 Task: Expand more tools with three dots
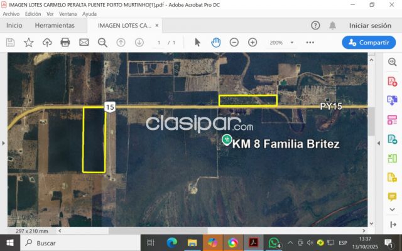pos(310,42)
